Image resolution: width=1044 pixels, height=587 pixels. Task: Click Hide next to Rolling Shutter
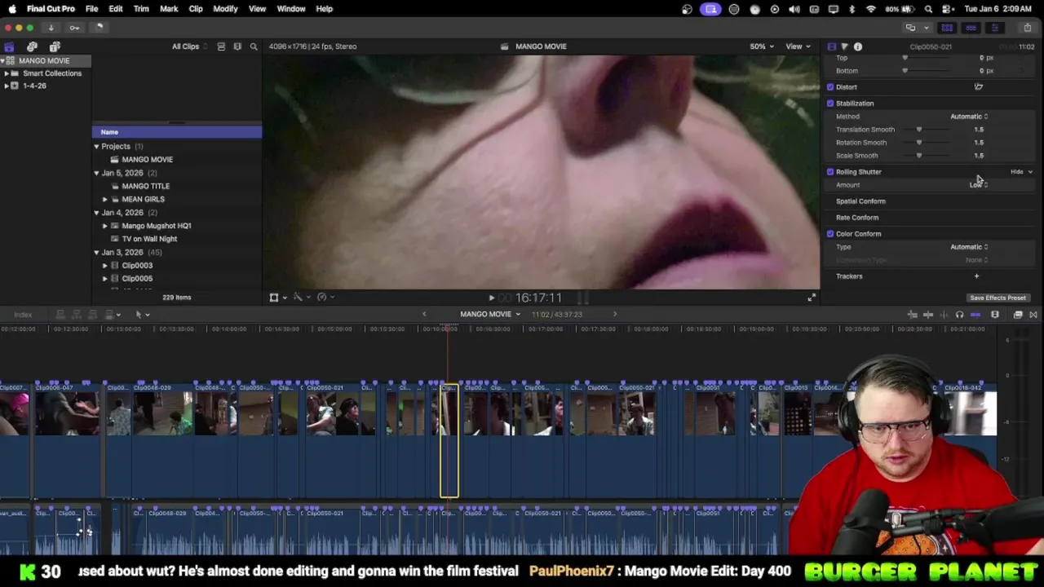(x=1016, y=172)
